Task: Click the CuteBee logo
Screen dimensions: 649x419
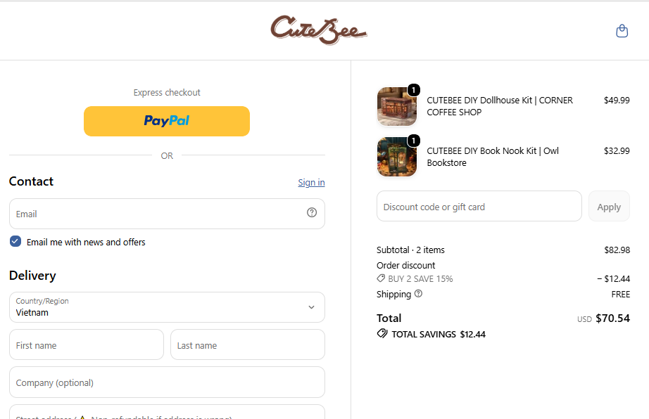Action: click(x=319, y=30)
